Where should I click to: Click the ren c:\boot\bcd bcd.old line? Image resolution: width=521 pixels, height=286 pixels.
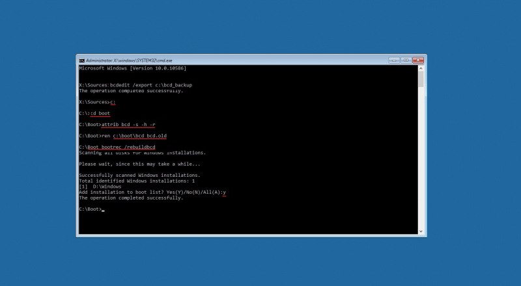123,136
